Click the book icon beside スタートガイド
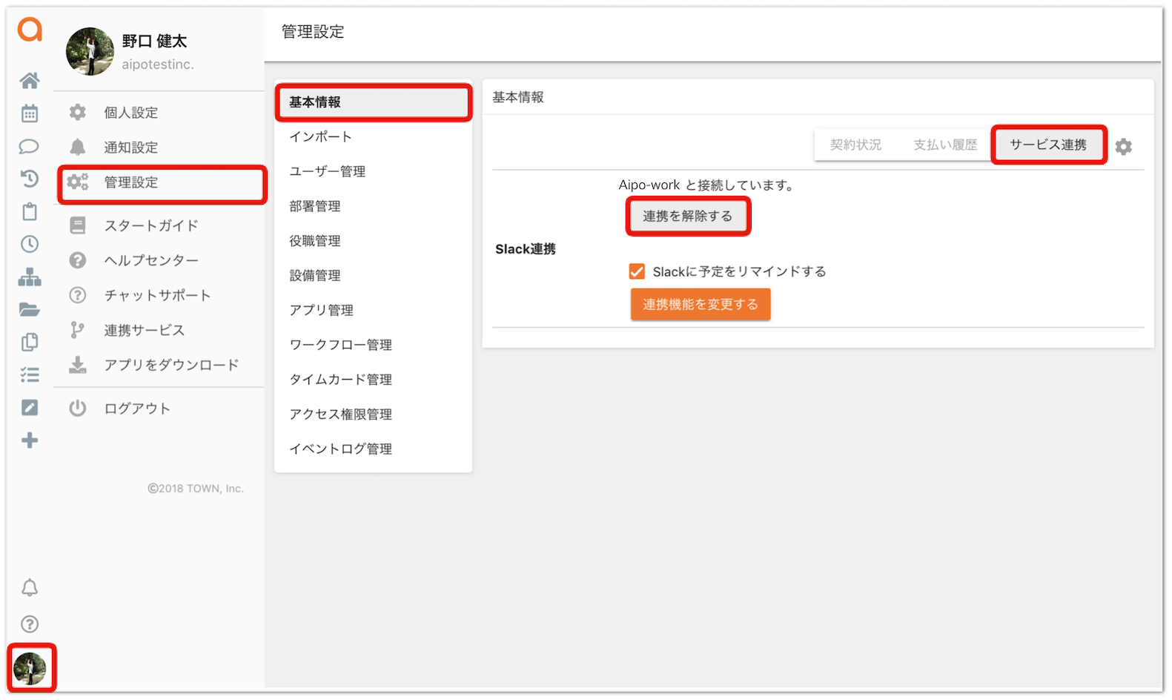Image resolution: width=1172 pixels, height=700 pixels. (78, 225)
